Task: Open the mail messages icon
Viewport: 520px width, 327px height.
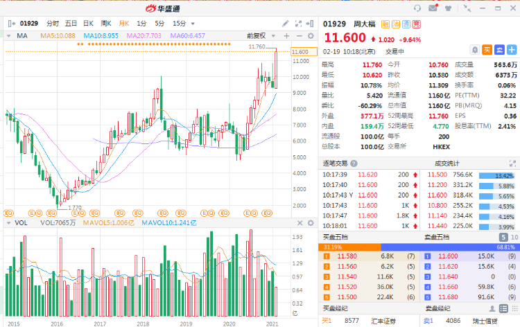Action: point(433,8)
